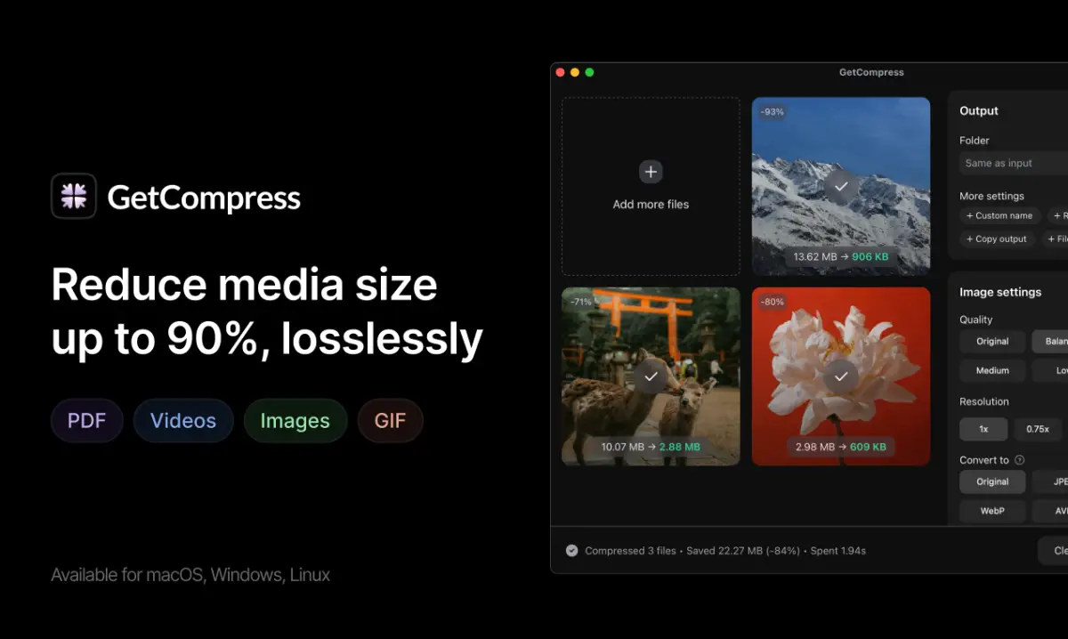
Task: Click the 13.62 MB → 906 KB label
Action: pyautogui.click(x=841, y=257)
